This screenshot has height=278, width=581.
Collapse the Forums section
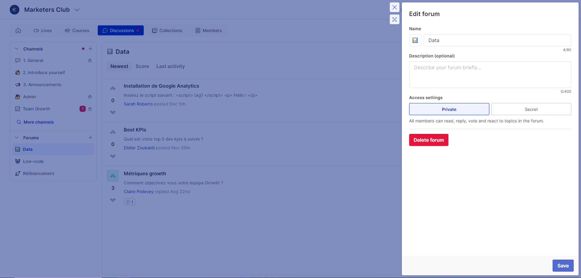point(17,137)
